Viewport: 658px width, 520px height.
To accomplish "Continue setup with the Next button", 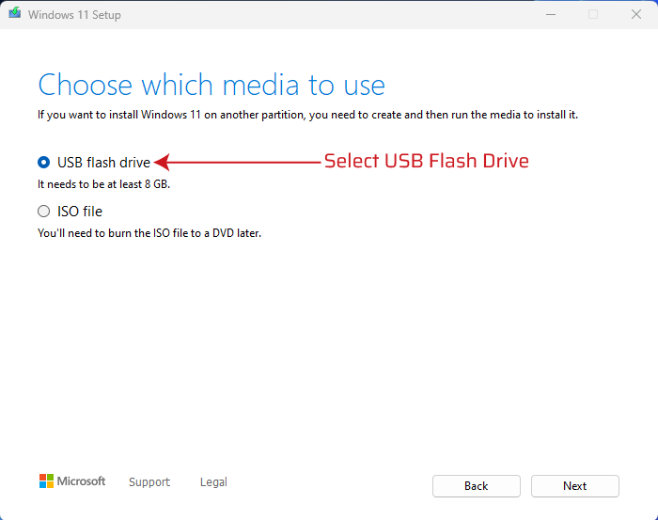I will [575, 486].
